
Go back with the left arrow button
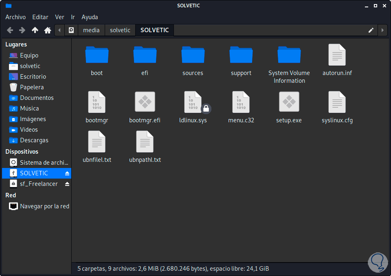pos(10,30)
